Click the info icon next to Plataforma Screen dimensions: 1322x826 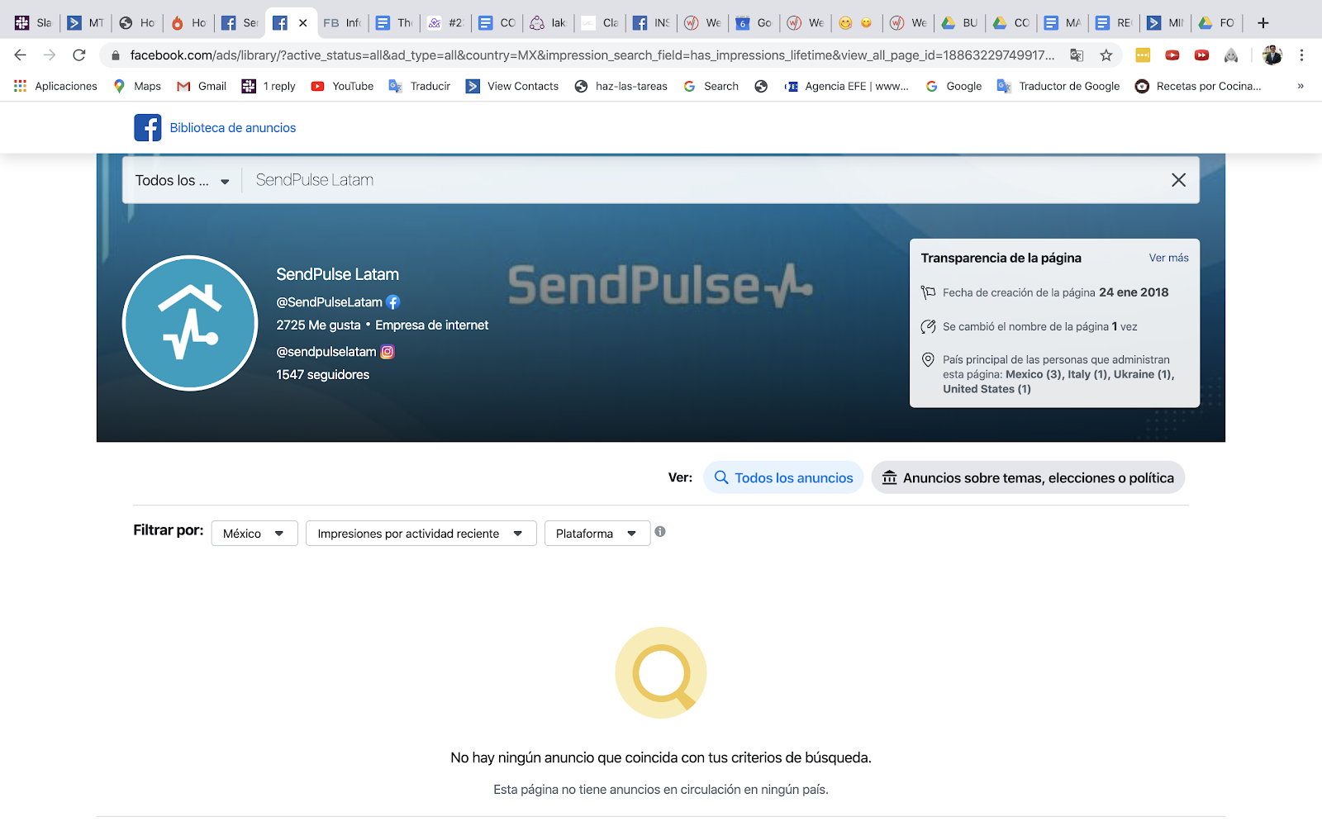(x=660, y=532)
